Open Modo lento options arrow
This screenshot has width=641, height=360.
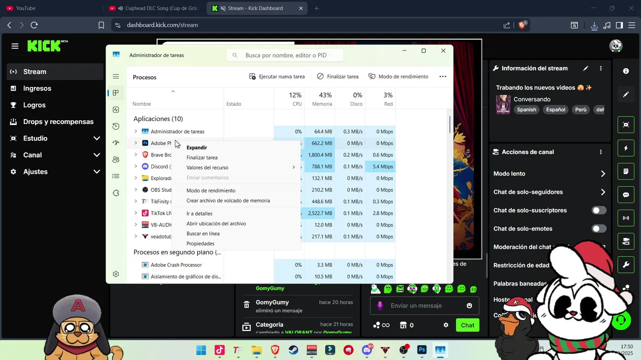pyautogui.click(x=603, y=174)
